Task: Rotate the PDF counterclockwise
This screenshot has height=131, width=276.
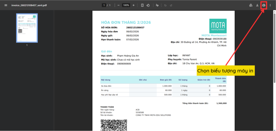Action: (148, 5)
